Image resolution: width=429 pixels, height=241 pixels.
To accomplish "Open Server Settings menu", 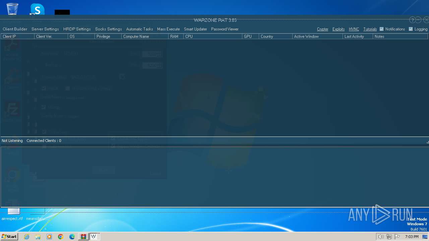I will coord(45,29).
